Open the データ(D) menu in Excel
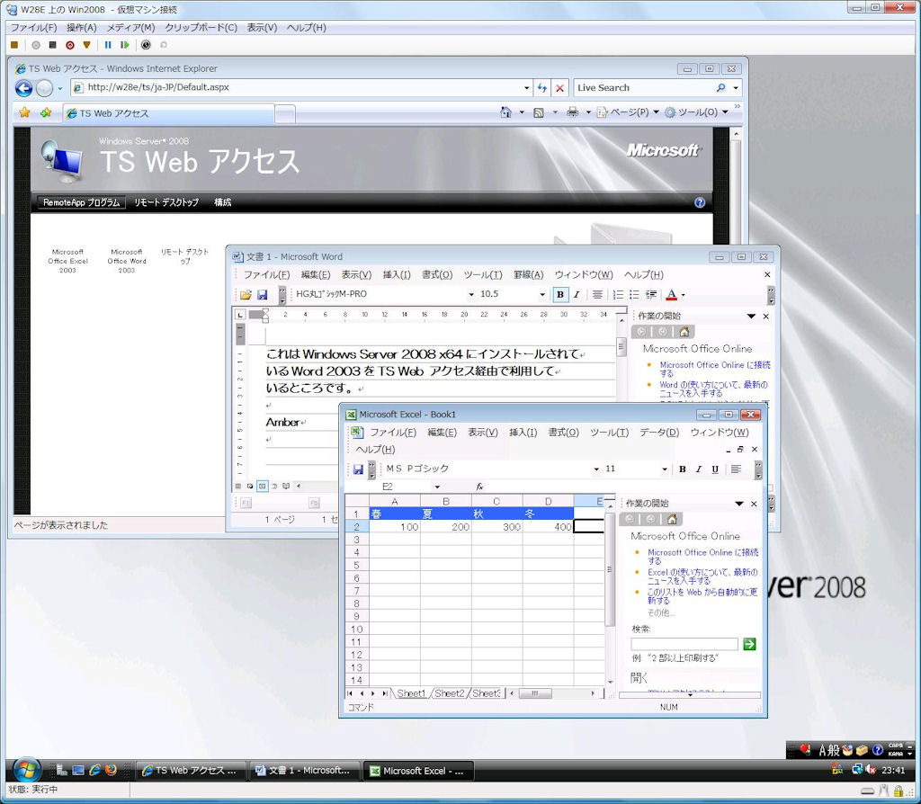This screenshot has width=921, height=804. click(659, 433)
